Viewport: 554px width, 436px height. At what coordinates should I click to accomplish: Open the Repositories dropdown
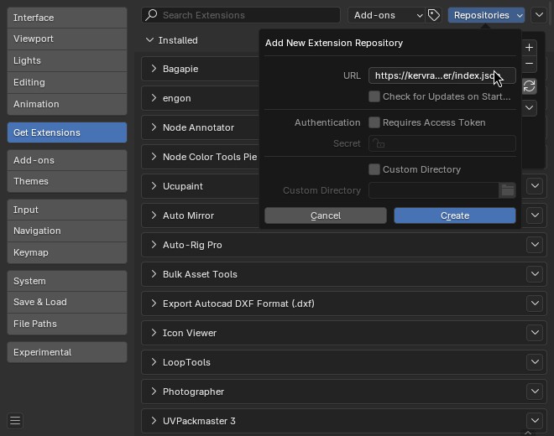(486, 15)
